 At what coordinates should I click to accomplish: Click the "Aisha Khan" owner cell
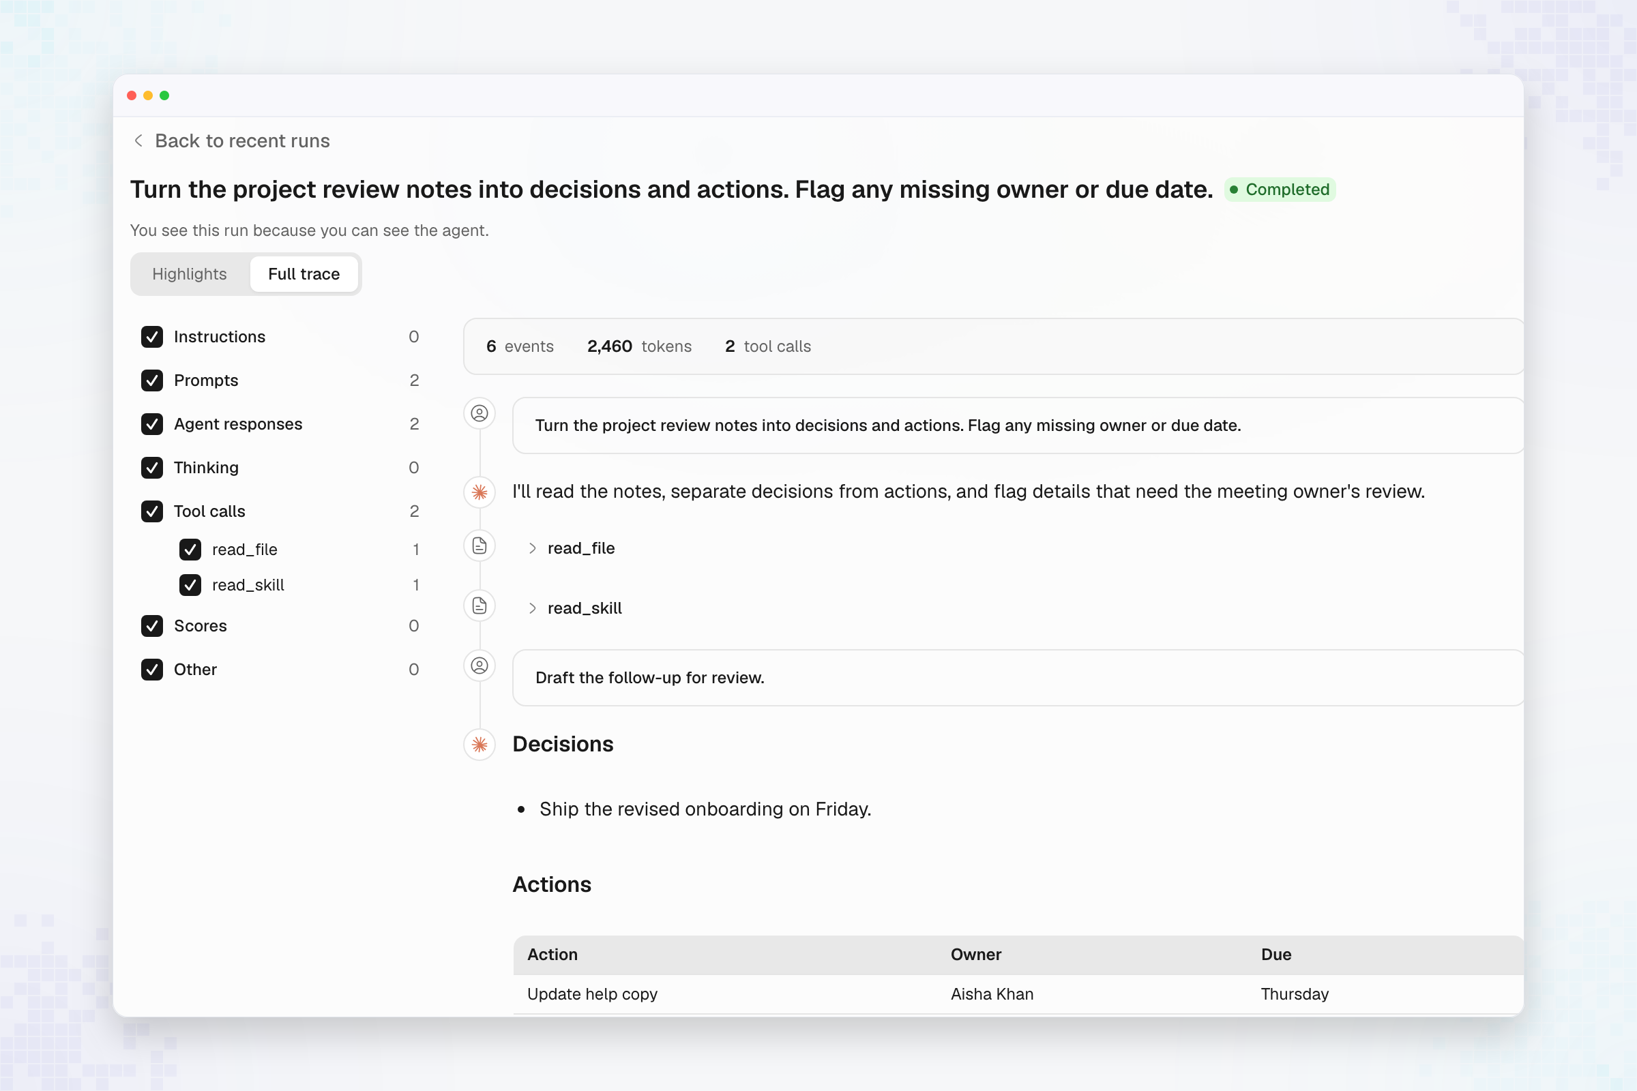point(992,994)
